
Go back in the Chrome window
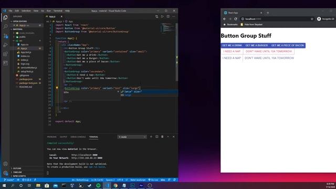coord(224,19)
